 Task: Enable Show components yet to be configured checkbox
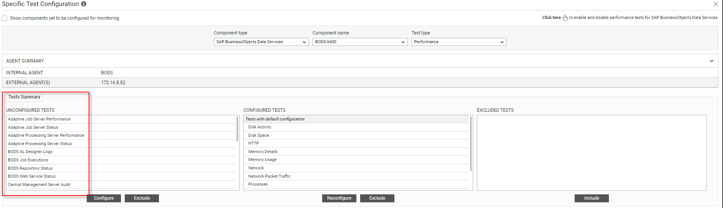click(5, 18)
